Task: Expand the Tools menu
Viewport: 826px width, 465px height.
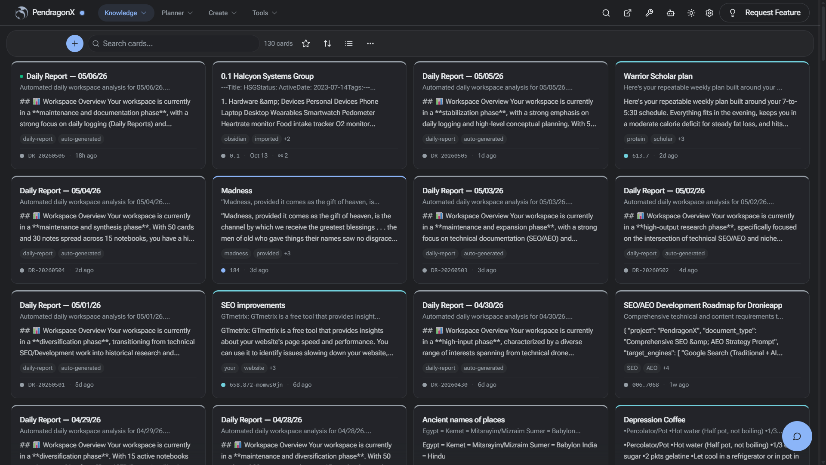Action: click(x=264, y=13)
